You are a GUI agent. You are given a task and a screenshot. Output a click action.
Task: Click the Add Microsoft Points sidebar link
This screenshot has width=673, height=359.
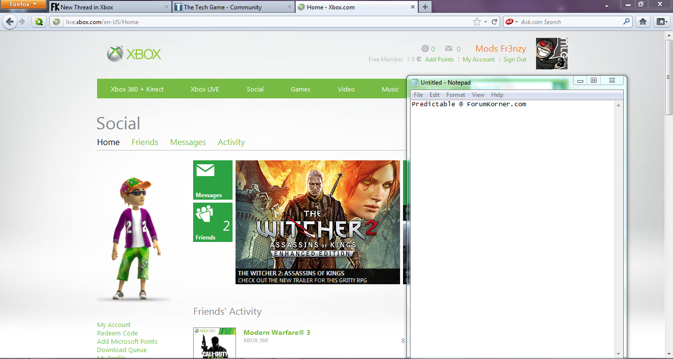point(127,341)
